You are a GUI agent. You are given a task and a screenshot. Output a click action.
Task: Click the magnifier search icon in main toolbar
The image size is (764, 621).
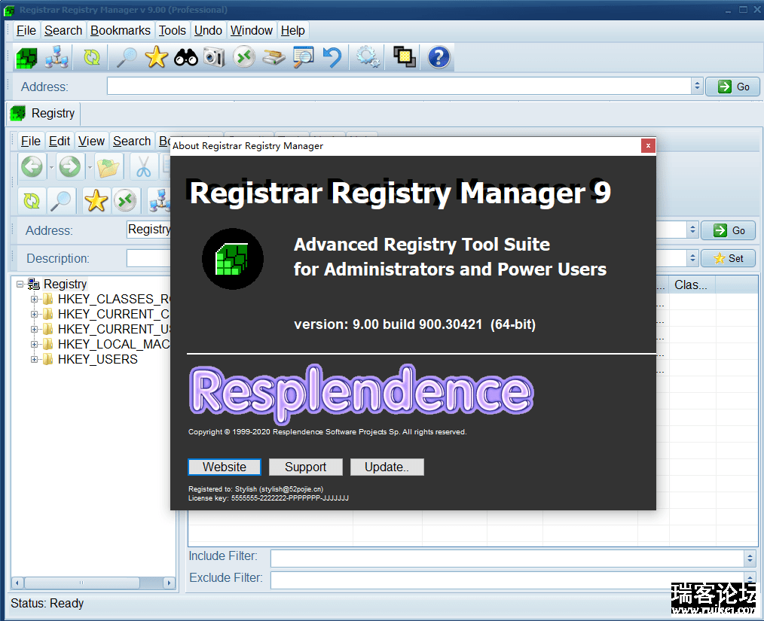[126, 58]
